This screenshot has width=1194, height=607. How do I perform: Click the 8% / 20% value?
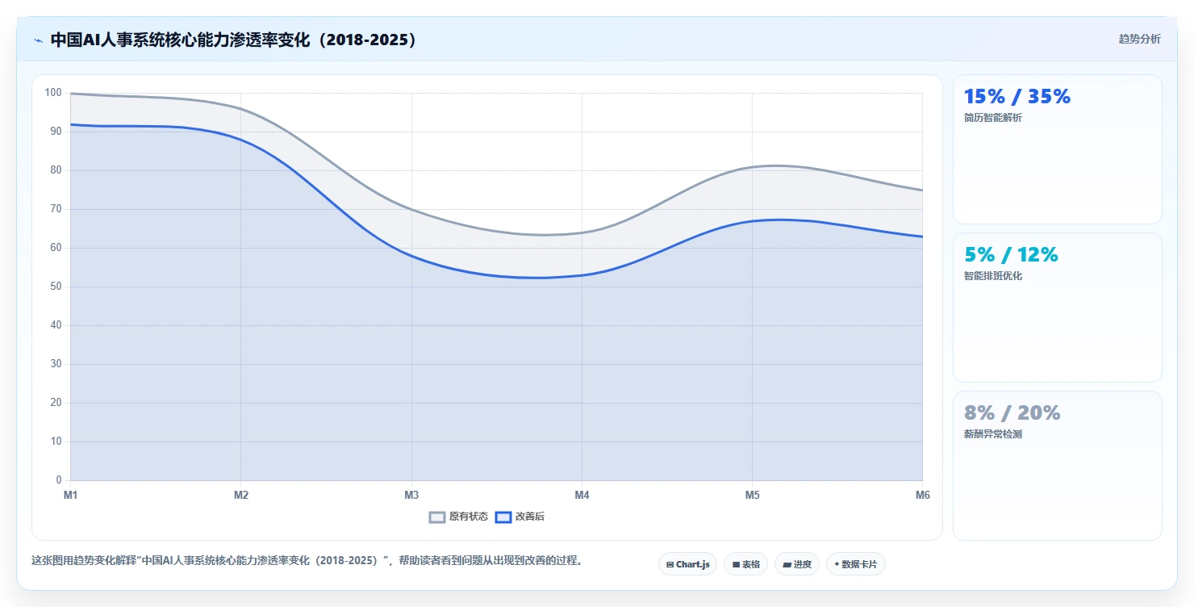pos(1012,413)
